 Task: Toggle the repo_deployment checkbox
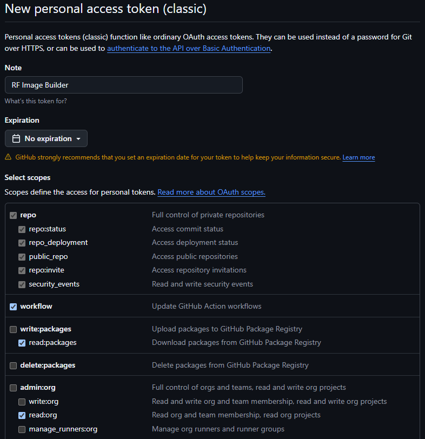click(22, 243)
